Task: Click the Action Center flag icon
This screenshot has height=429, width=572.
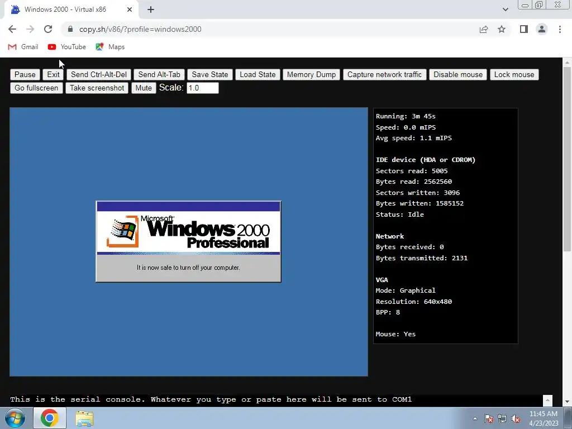Action: pos(489,418)
